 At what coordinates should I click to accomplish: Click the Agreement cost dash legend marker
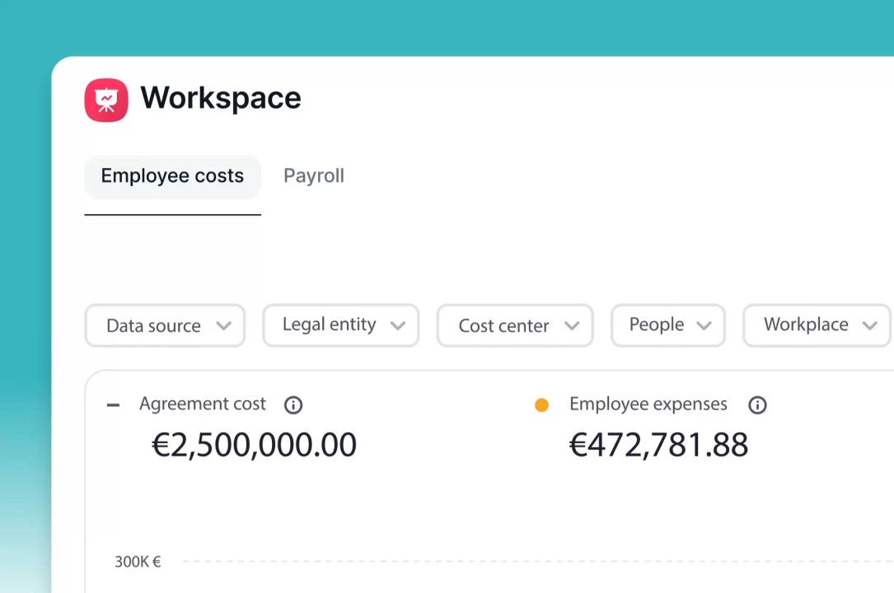tap(114, 404)
